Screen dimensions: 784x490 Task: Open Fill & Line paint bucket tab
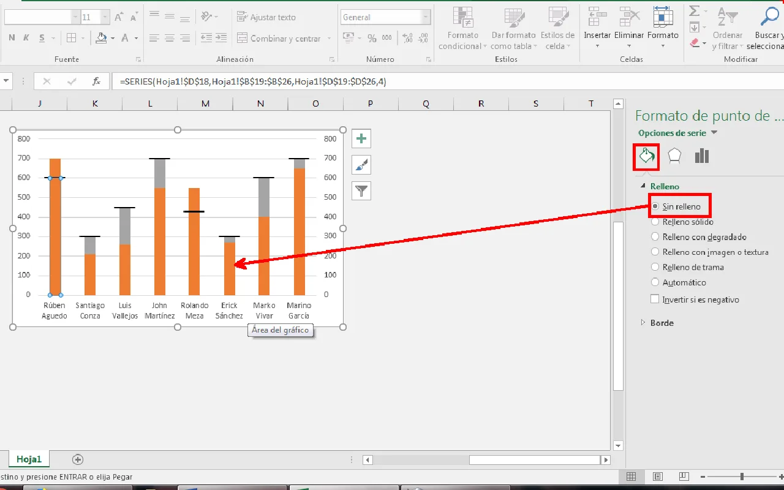[647, 157]
